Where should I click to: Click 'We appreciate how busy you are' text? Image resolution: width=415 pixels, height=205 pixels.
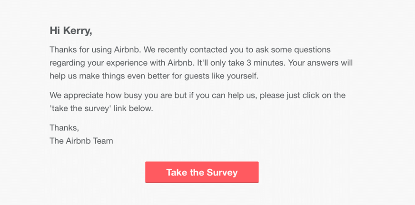point(110,95)
